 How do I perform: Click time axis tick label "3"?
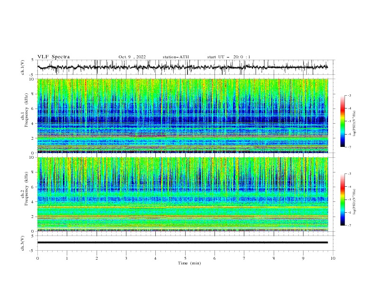126,258
